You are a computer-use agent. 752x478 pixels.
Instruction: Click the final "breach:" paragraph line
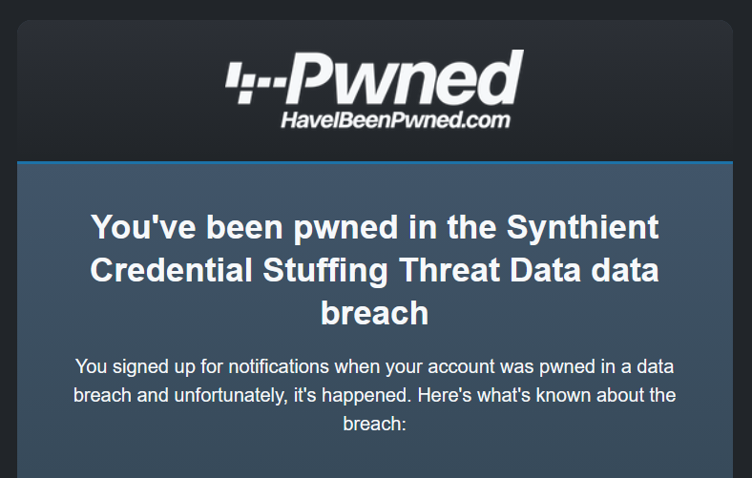(375, 422)
